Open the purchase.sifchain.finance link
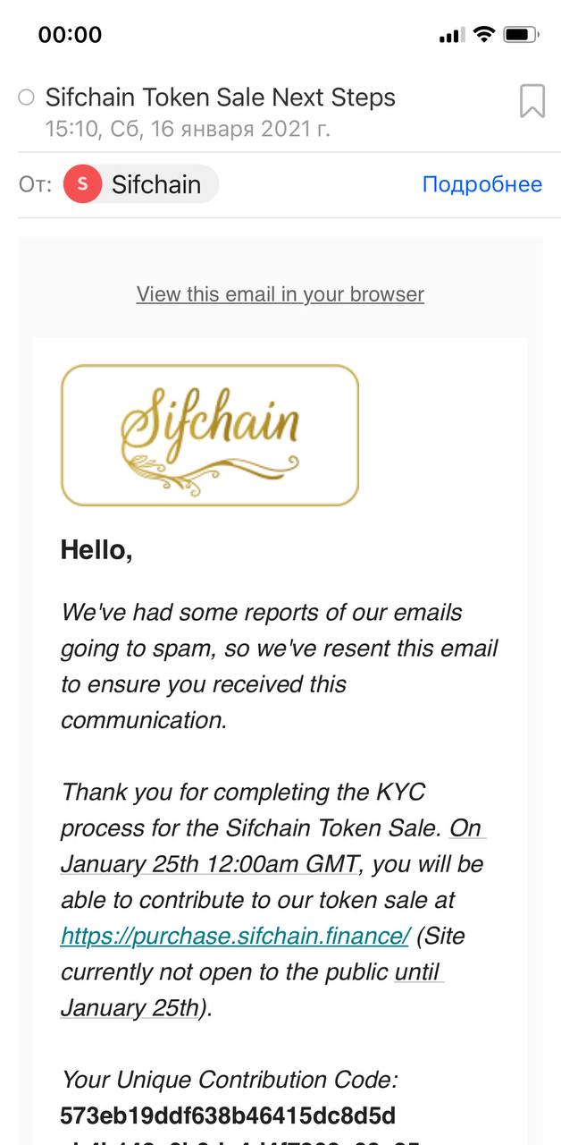The height and width of the screenshot is (1145, 561). 235,936
